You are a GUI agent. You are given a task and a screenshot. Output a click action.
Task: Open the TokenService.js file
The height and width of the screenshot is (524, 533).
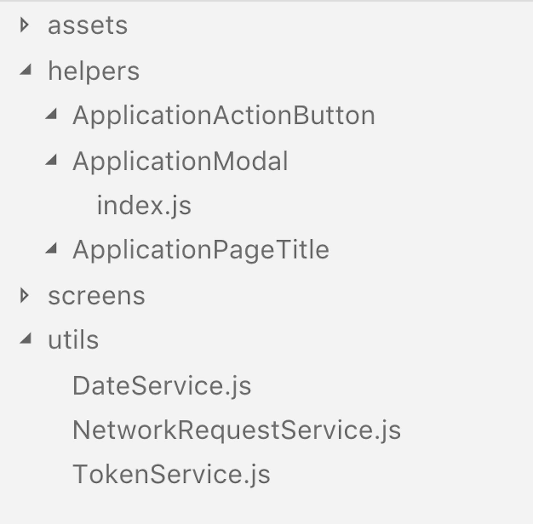(x=171, y=474)
